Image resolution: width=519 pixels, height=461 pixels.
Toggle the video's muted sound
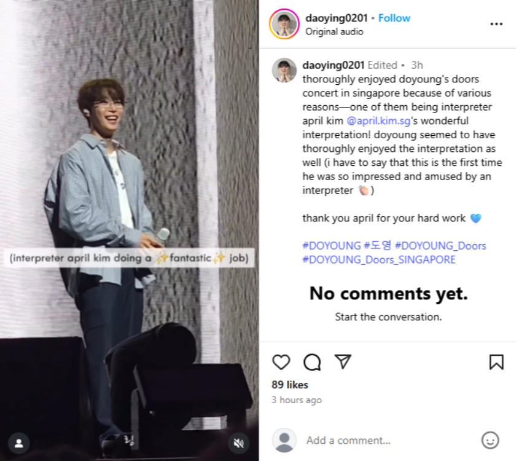click(x=238, y=443)
